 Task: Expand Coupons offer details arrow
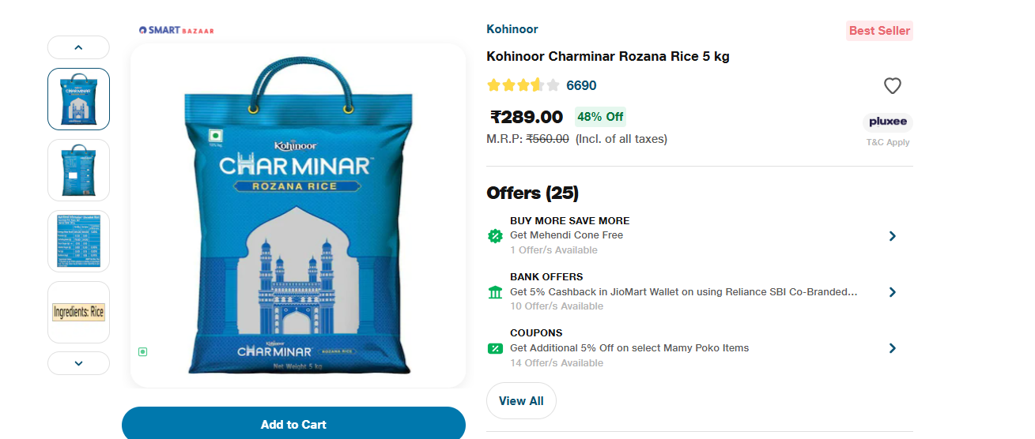tap(892, 348)
